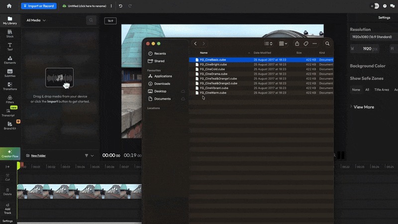Click the Finder search magnifier icon
The width and height of the screenshot is (398, 224).
coord(327,44)
